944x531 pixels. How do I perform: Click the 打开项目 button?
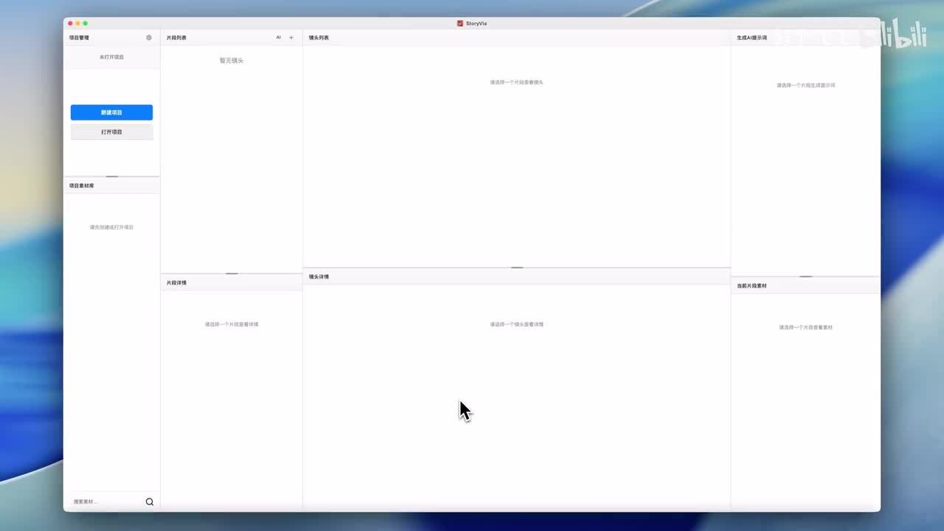[111, 132]
